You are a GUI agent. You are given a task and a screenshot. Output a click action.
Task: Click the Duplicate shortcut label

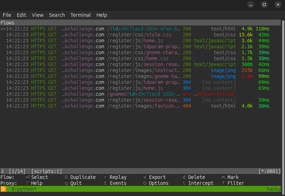(83, 177)
